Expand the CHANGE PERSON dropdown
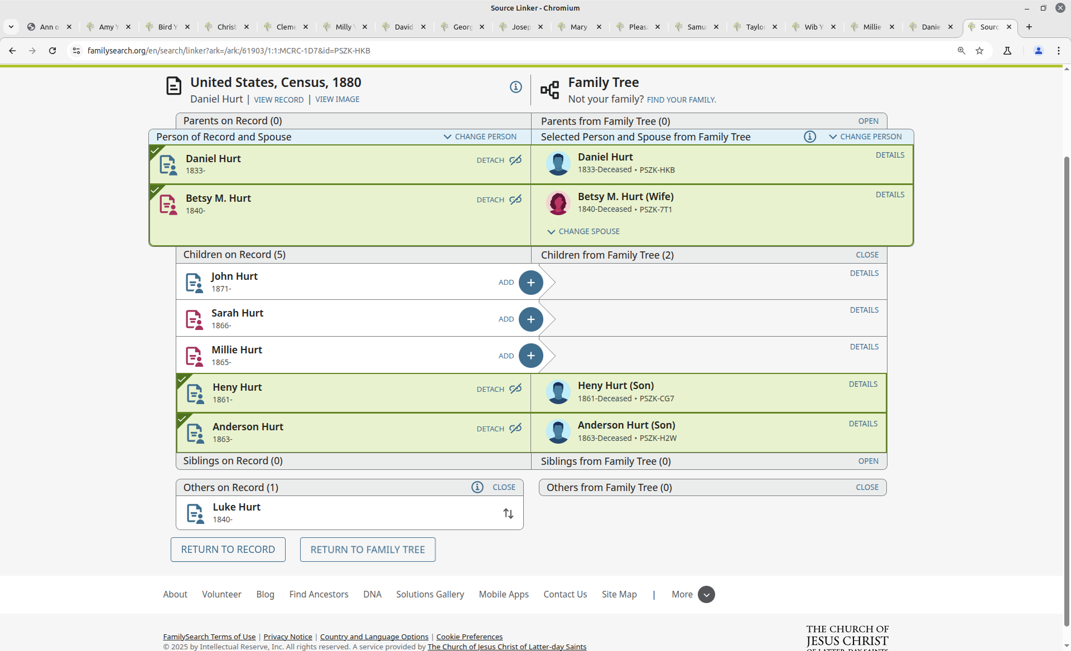Viewport: 1071px width, 651px height. (x=479, y=137)
